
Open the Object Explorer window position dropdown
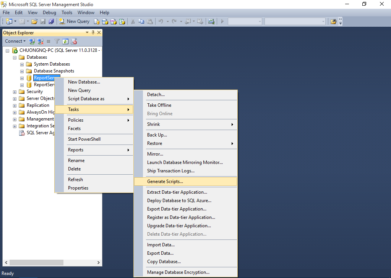pyautogui.click(x=87, y=32)
